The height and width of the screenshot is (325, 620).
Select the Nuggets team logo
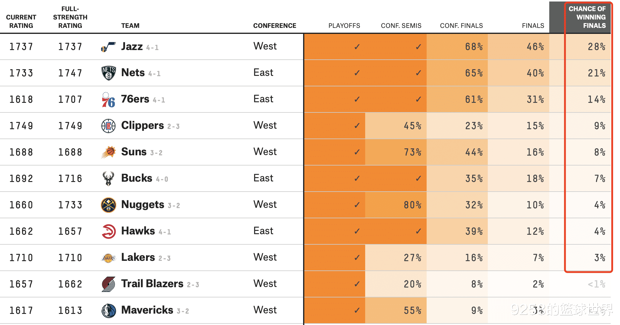point(109,205)
